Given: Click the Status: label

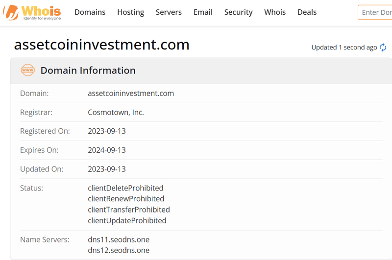Looking at the screenshot, I should 31,188.
